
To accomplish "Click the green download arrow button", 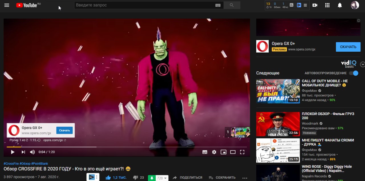I will (152, 178).
